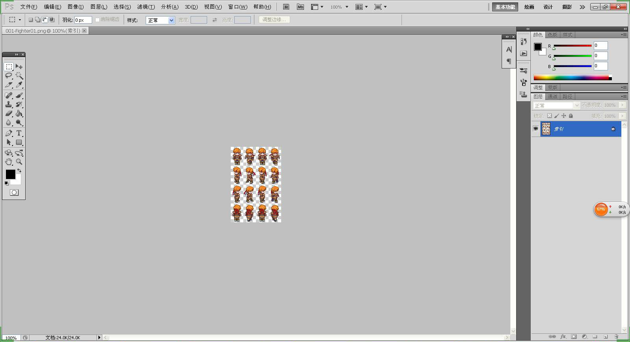This screenshot has width=630, height=342.
Task: Pick the Clone Stamp tool
Action: pyautogui.click(x=9, y=104)
